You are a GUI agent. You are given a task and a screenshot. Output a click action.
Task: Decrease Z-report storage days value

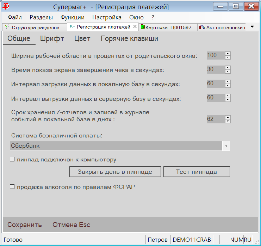pyautogui.click(x=228, y=122)
